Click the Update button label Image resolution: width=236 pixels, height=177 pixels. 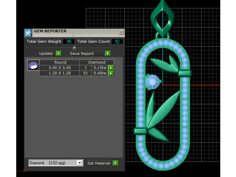(46, 54)
